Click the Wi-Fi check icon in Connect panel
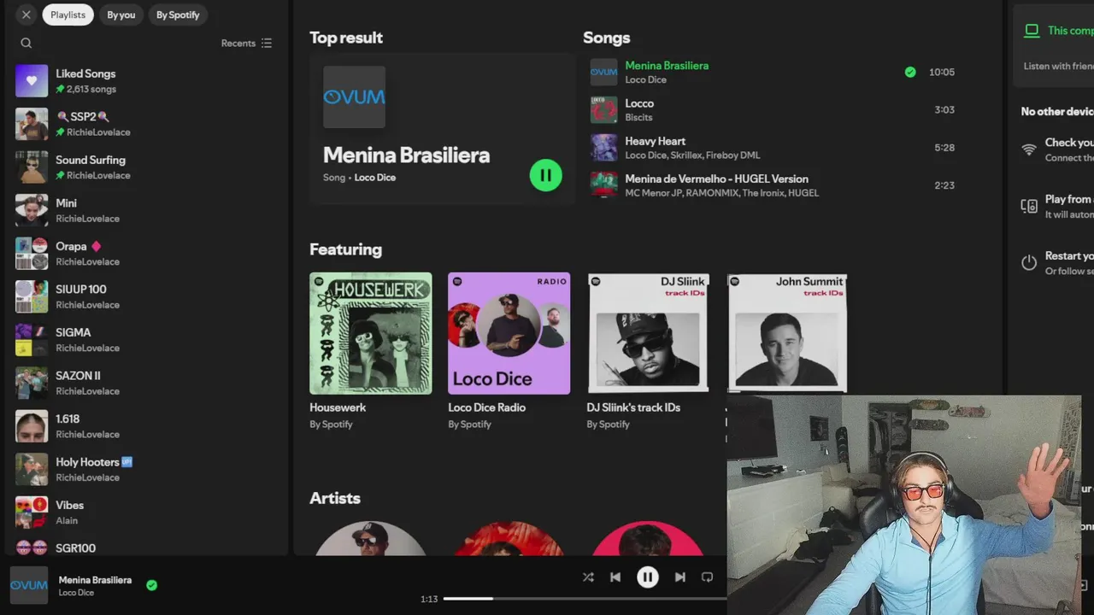The width and height of the screenshot is (1094, 615). (1029, 150)
